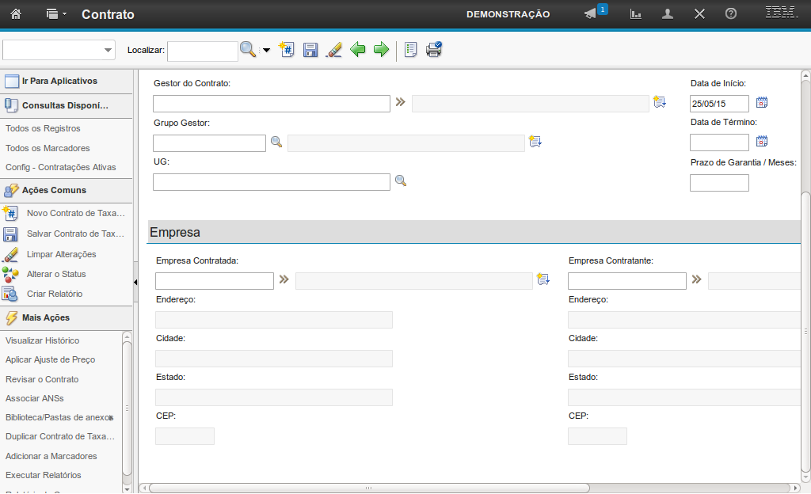The image size is (811, 494).
Task: Select Alterar o Status action
Action: 56,274
